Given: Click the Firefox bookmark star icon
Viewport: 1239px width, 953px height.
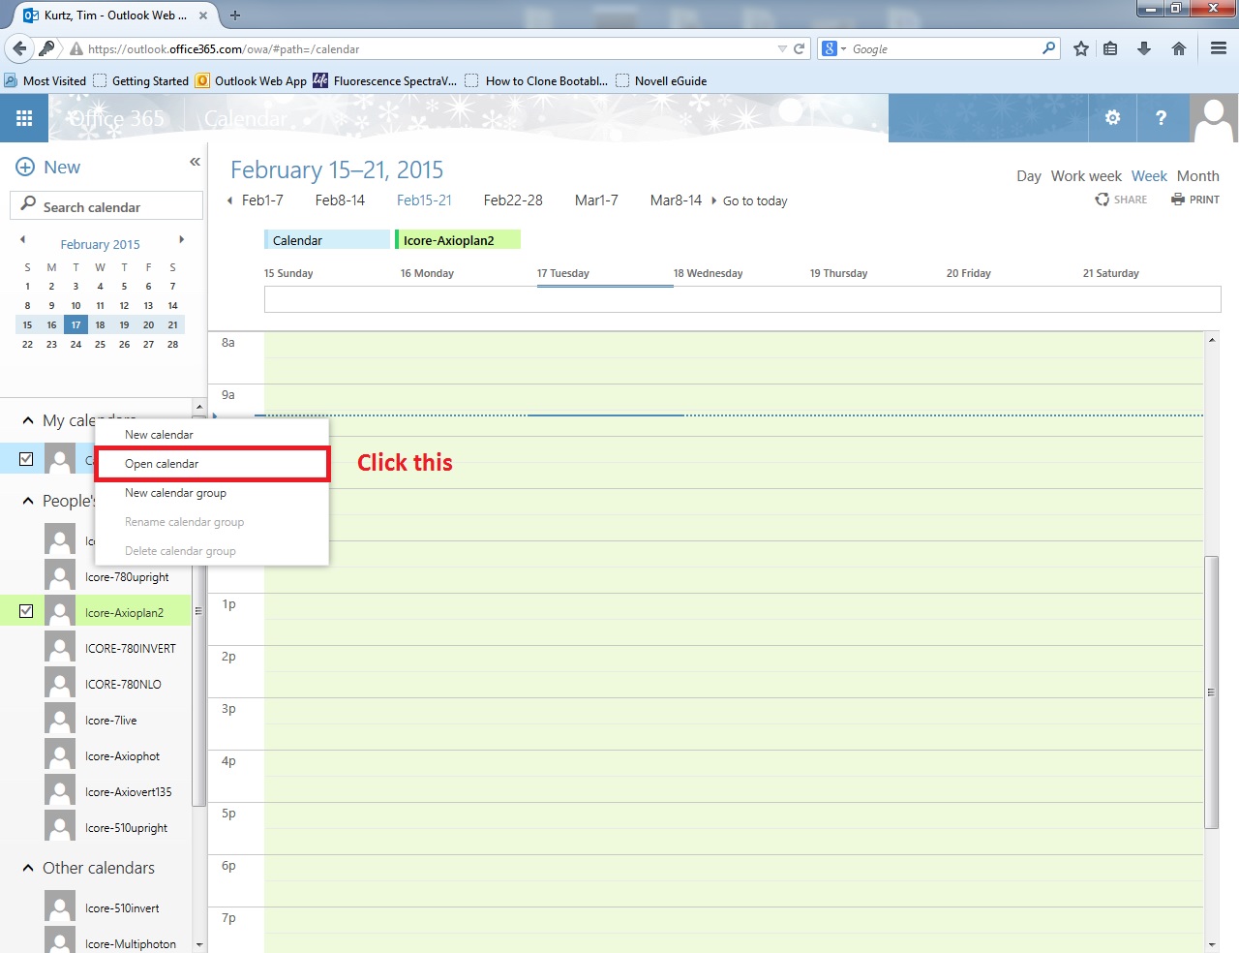Looking at the screenshot, I should (x=1081, y=48).
